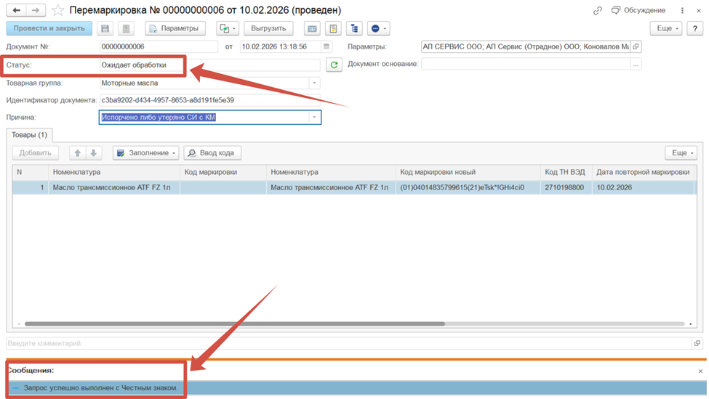Viewport: 709px width, 399px height.
Task: Open the Заполнение dropdown menu
Action: coord(146,153)
